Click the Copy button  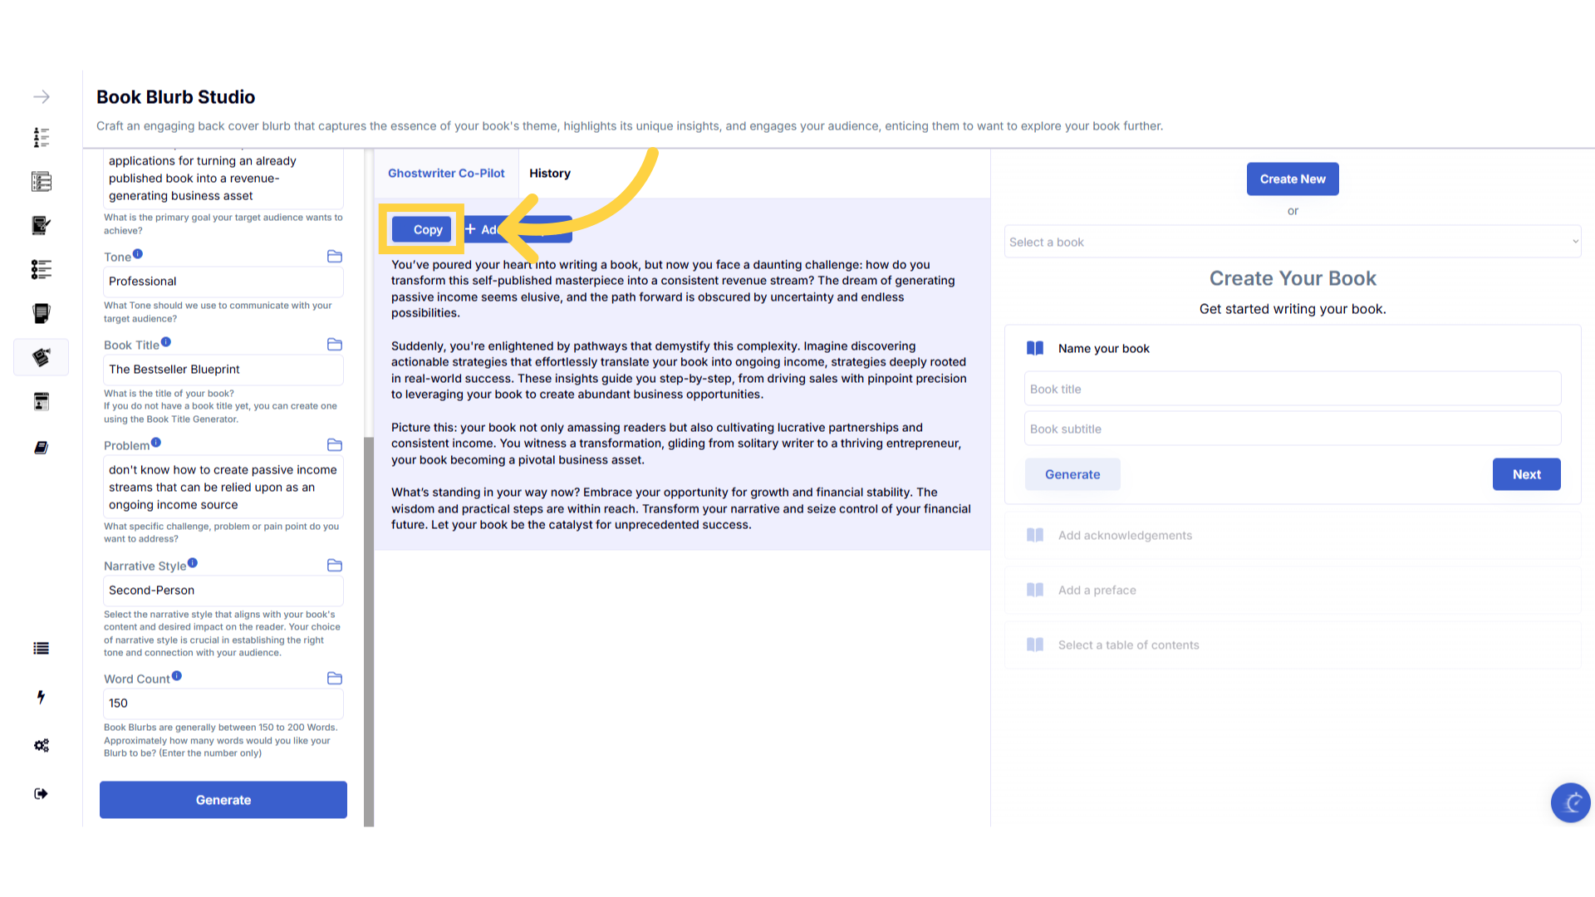422,230
